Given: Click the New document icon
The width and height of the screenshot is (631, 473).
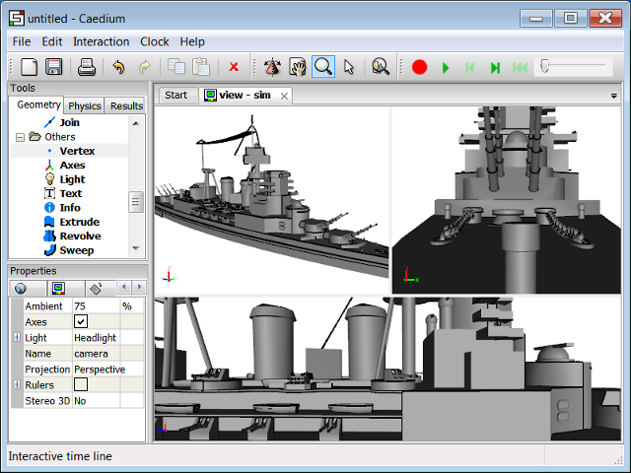Looking at the screenshot, I should pyautogui.click(x=30, y=67).
